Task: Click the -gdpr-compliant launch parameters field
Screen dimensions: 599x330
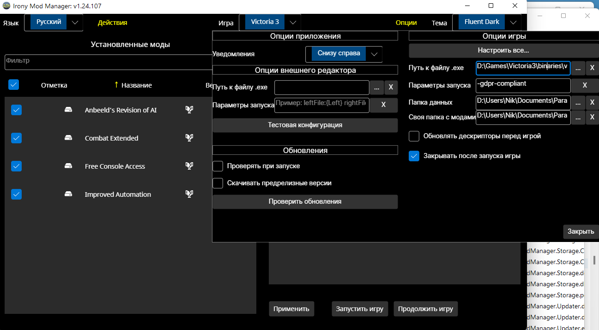Action: click(523, 85)
